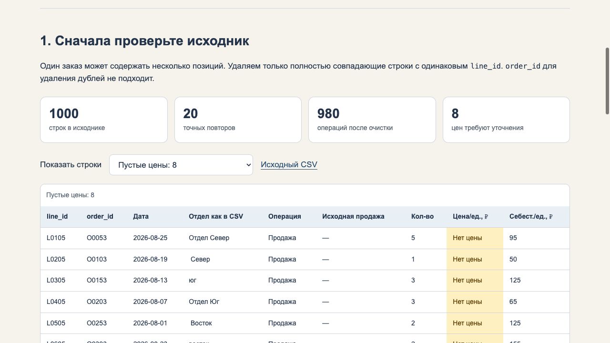
Task: Click cost value '95' in row L0105
Action: 513,238
